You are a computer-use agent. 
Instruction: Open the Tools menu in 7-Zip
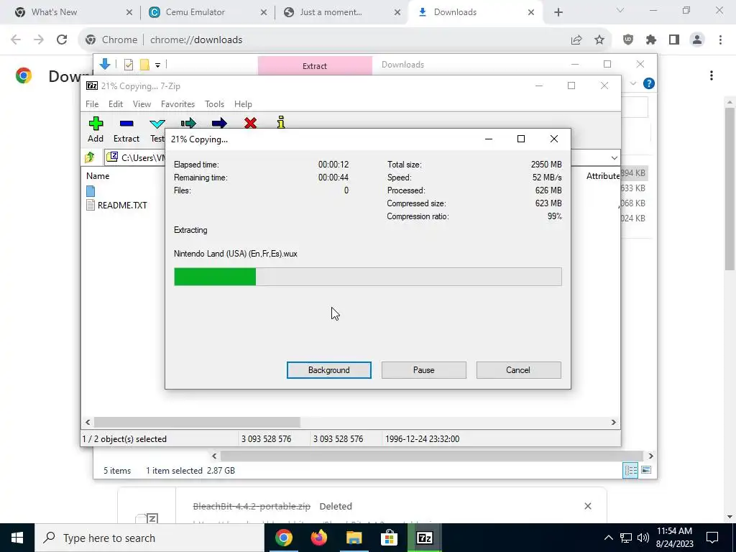(214, 103)
